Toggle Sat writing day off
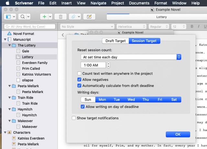The image size is (207, 149). click(174, 99)
